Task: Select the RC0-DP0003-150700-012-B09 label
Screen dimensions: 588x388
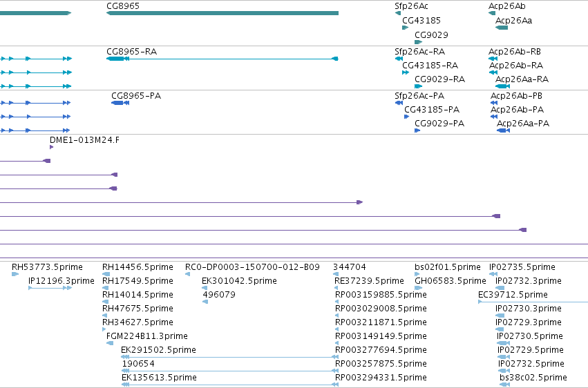Action: [252, 267]
